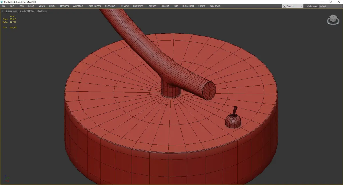Open the Create menu
This screenshot has height=185, width=343.
pyautogui.click(x=52, y=6)
